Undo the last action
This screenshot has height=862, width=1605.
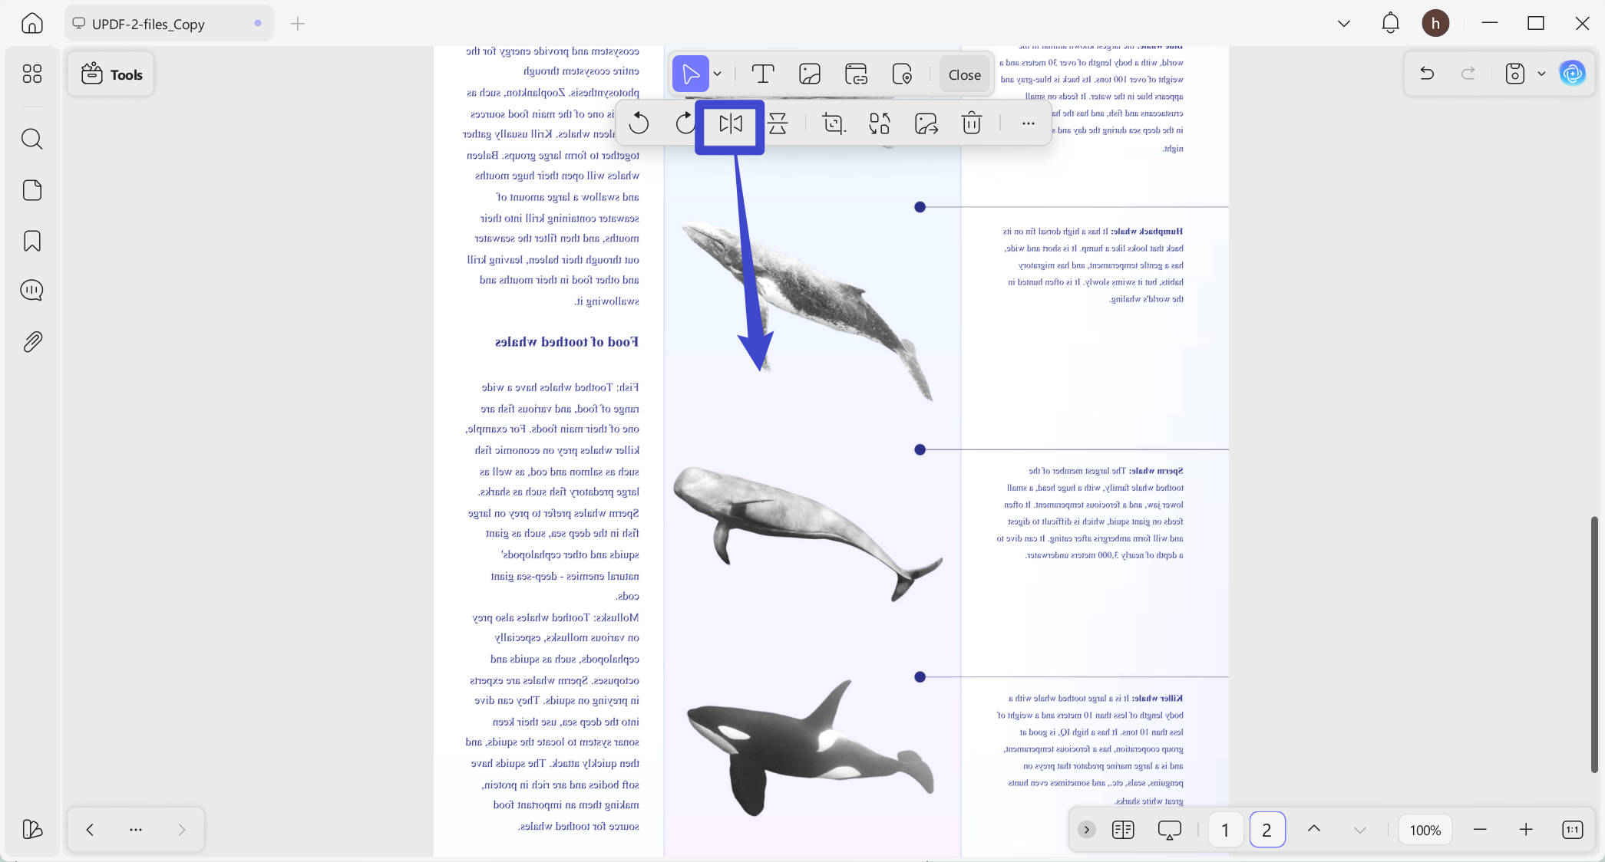tap(1427, 74)
